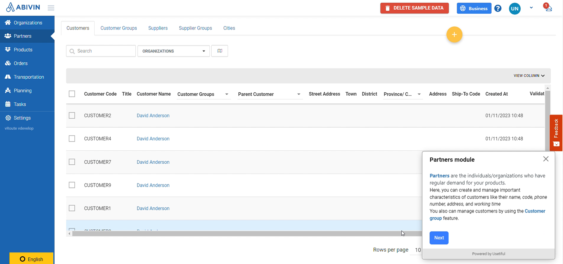Click the Ship-To Code column header
The height and width of the screenshot is (264, 563).
pyautogui.click(x=466, y=94)
